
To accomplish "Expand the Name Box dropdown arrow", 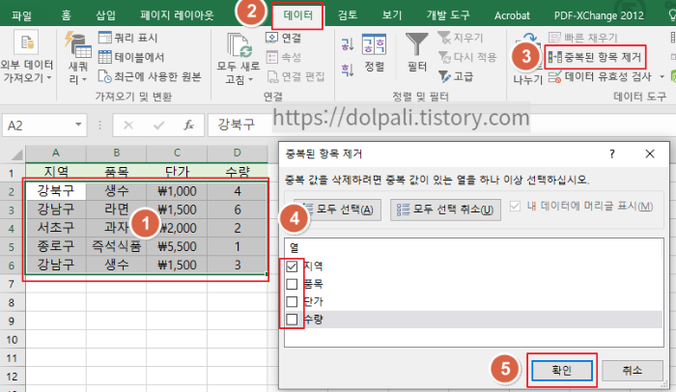I will pyautogui.click(x=78, y=126).
